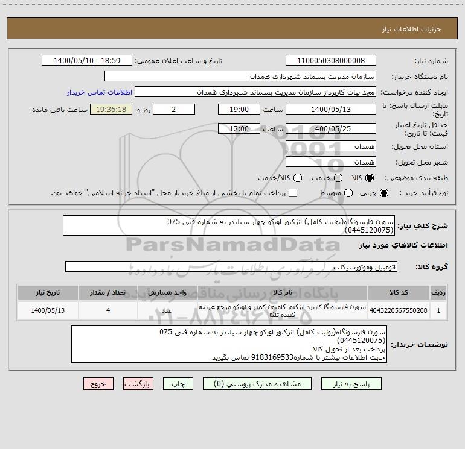Click the ردیف column header
Viewport: 465px width, 449px height.
click(x=438, y=293)
